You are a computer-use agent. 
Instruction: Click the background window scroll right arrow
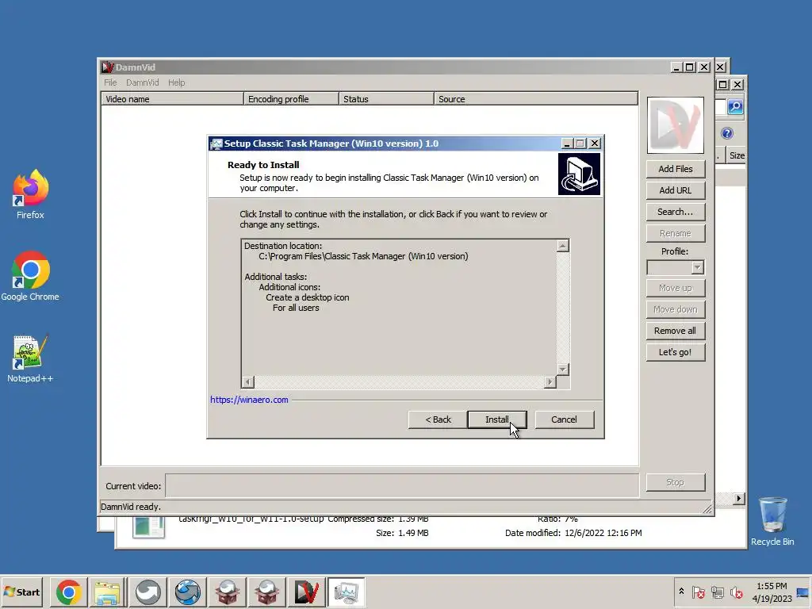[739, 499]
